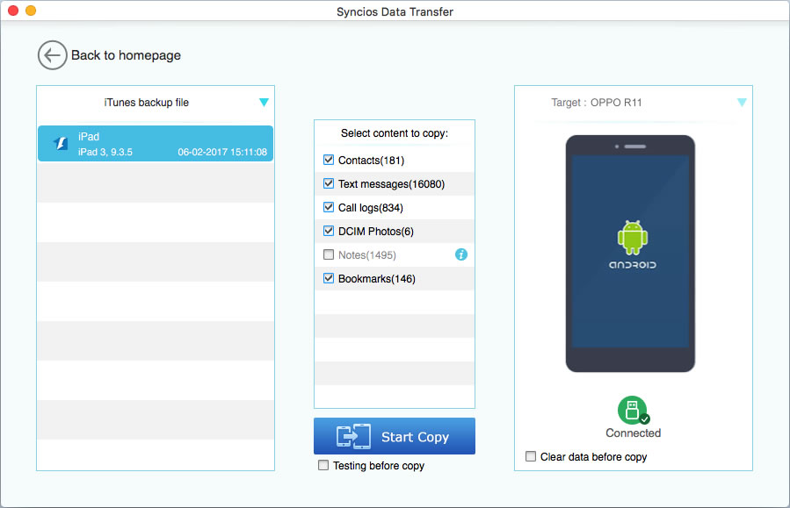Click the Select content to copy heading
Screen dimensions: 790x508
395,133
